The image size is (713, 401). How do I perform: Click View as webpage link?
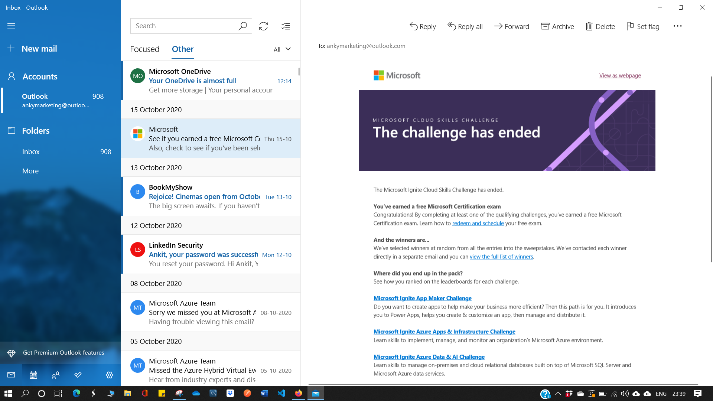coord(620,75)
